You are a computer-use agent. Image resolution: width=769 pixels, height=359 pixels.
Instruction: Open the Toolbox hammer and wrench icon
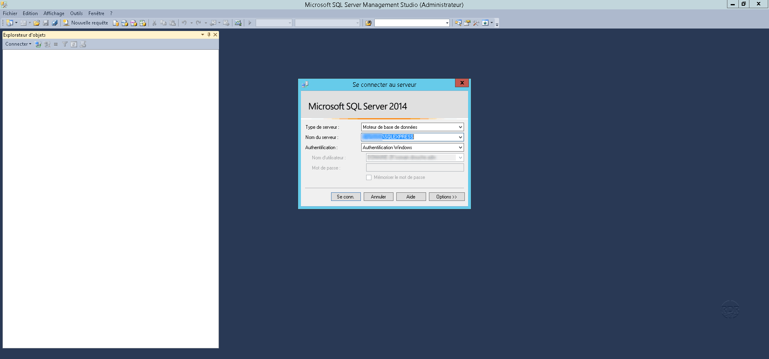476,23
